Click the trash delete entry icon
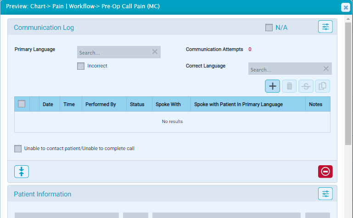Viewport: 353px width, 218px height. (x=289, y=86)
